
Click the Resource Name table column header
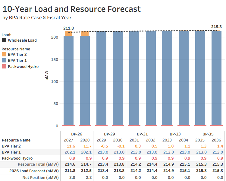pyautogui.click(x=16, y=140)
